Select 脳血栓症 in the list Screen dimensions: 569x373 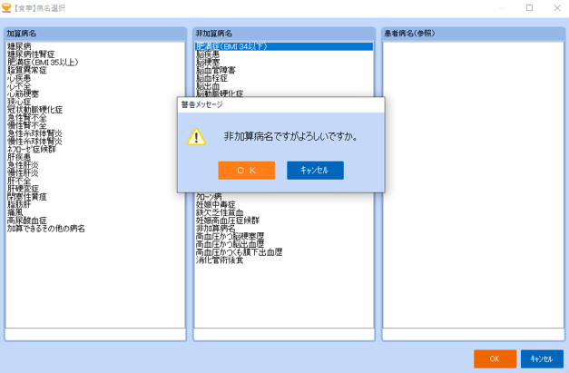212,78
